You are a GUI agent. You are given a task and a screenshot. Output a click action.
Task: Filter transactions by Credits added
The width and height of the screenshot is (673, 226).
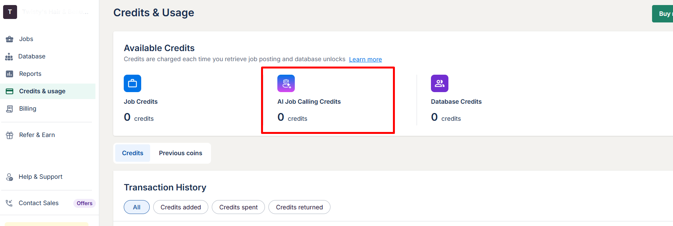tap(181, 207)
